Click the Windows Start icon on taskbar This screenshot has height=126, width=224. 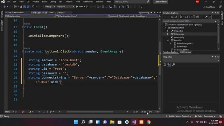(x=76, y=122)
